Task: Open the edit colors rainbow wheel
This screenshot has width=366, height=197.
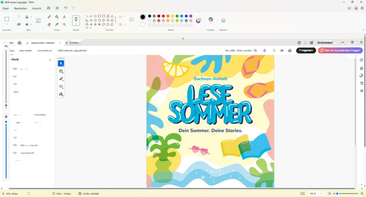Action: pos(198,21)
